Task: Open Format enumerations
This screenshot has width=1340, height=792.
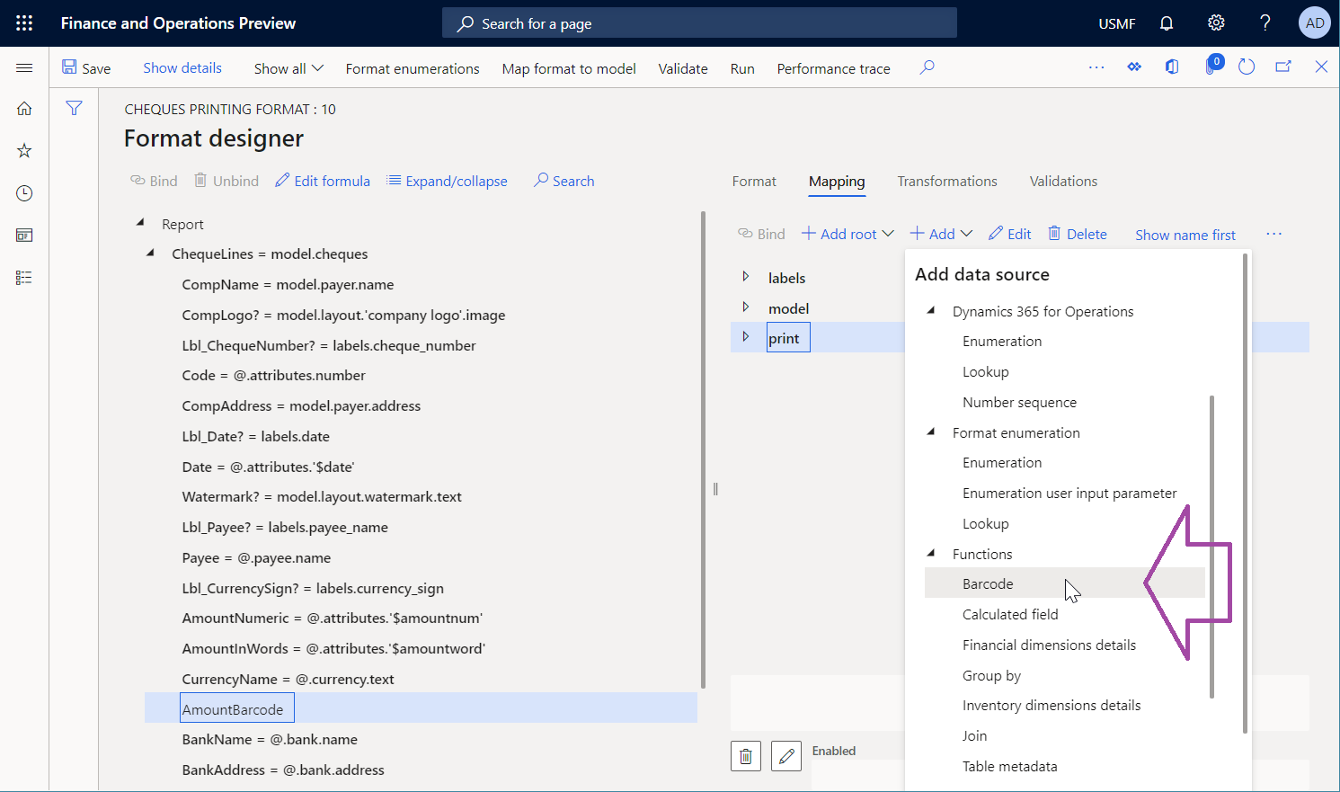Action: (x=413, y=68)
